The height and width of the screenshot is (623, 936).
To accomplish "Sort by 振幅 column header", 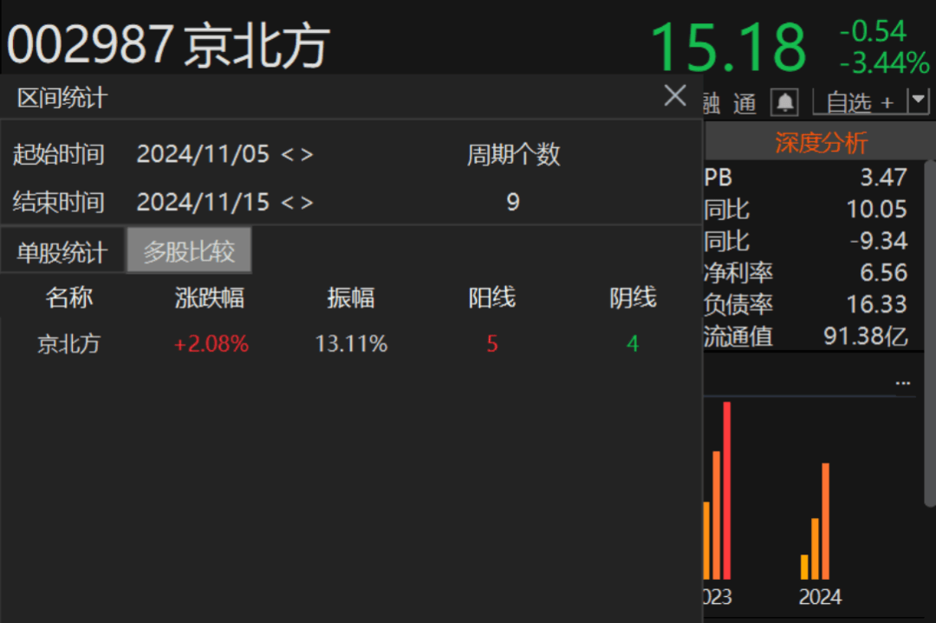I will point(351,297).
